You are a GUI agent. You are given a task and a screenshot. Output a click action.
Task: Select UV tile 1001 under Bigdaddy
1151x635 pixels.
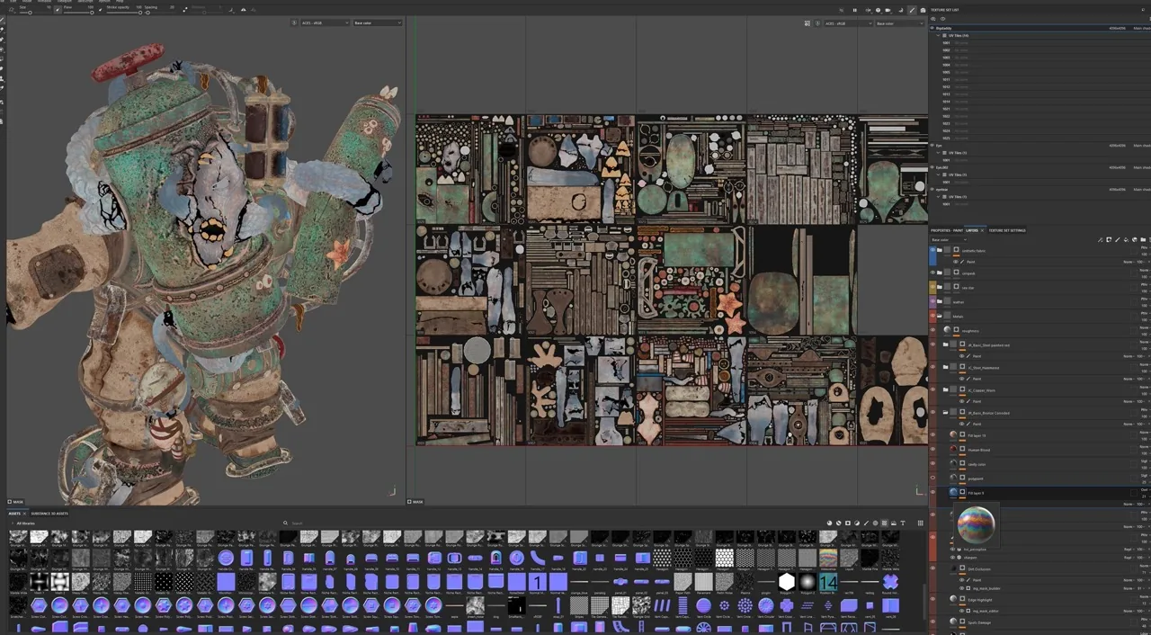tap(1039, 43)
